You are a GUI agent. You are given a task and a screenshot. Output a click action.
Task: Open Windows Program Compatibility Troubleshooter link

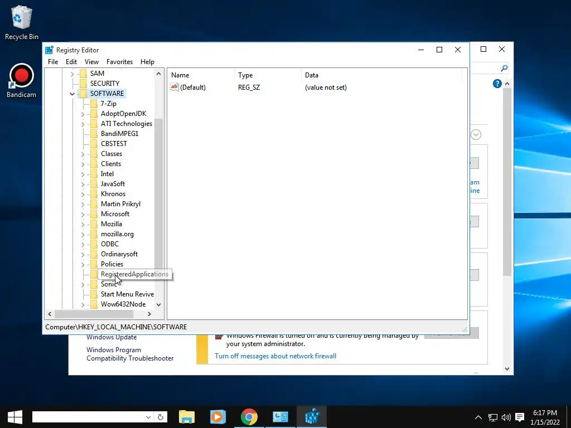pyautogui.click(x=130, y=354)
